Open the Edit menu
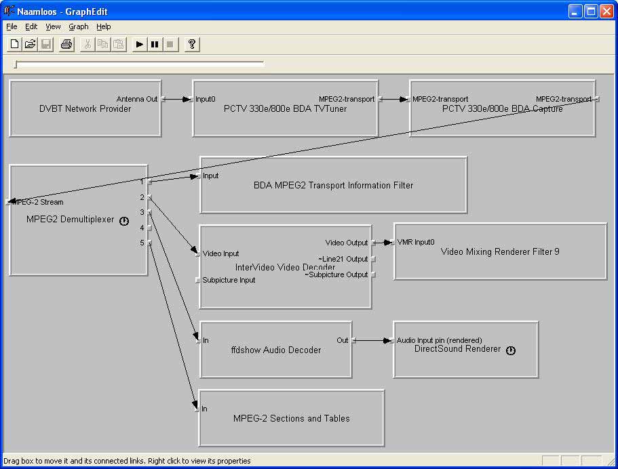 tap(31, 27)
